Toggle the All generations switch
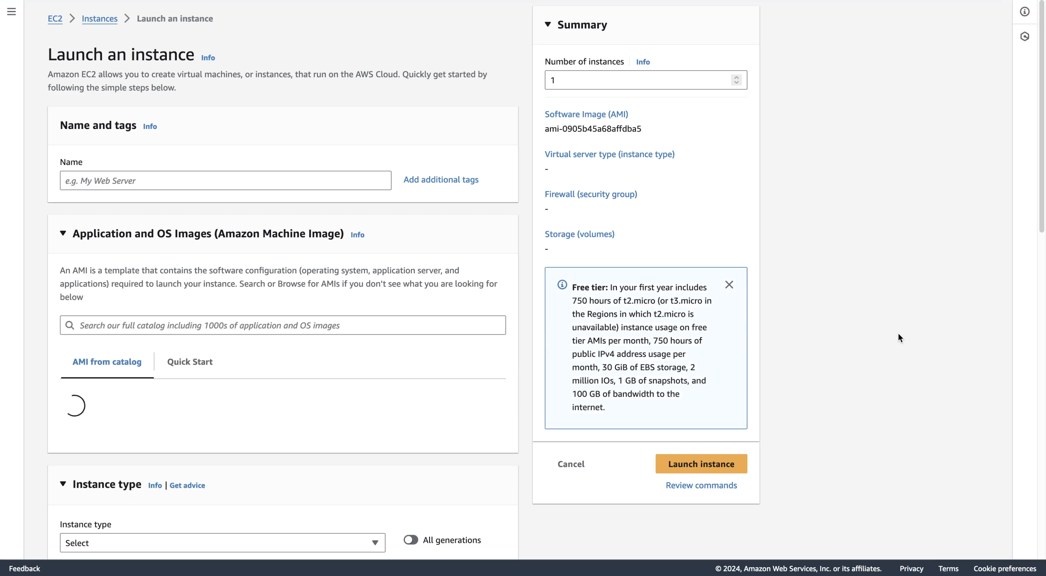This screenshot has height=576, width=1046. [411, 540]
